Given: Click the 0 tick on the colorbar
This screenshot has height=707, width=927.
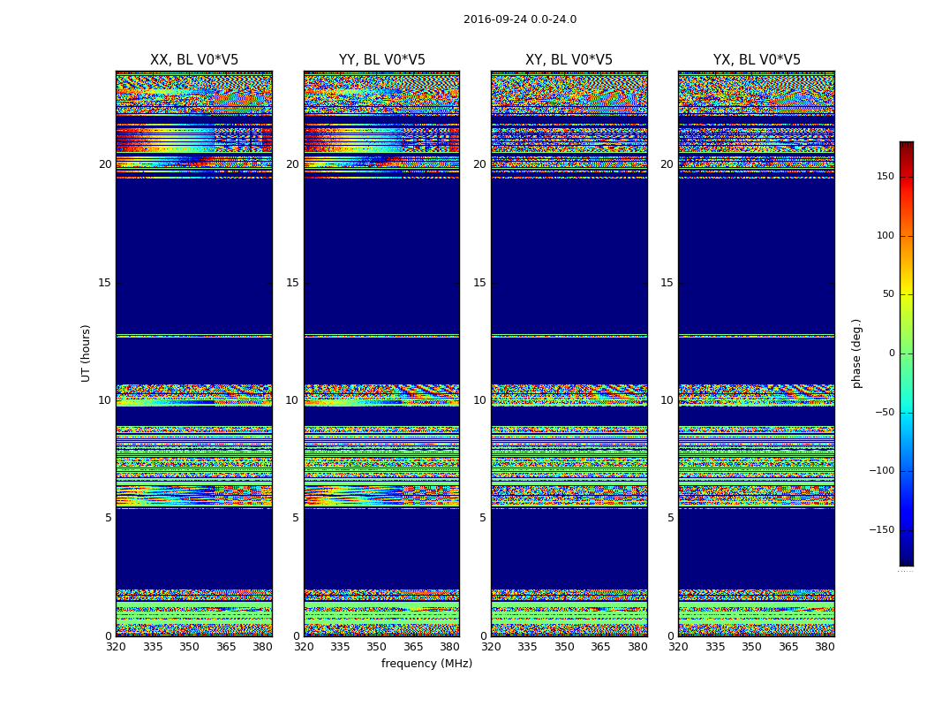Looking at the screenshot, I should point(892,353).
